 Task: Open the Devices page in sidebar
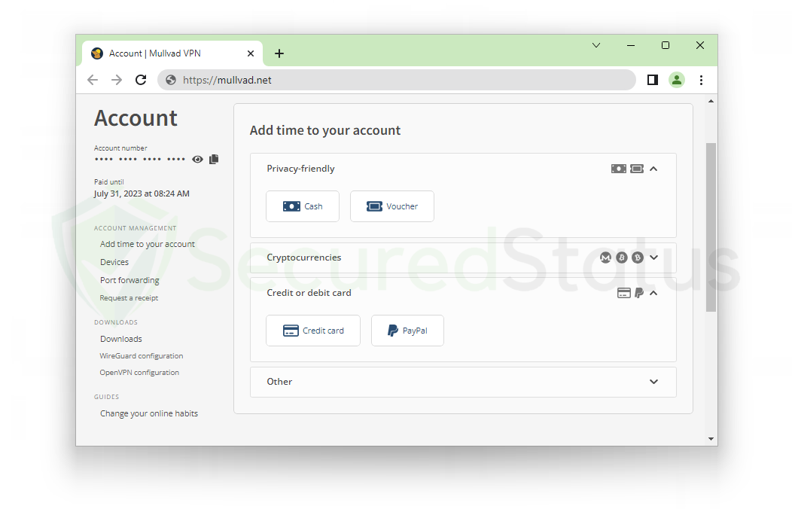pos(114,262)
